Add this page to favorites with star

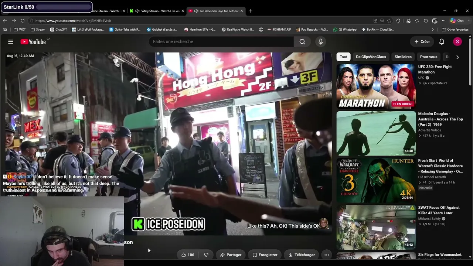pyautogui.click(x=389, y=21)
